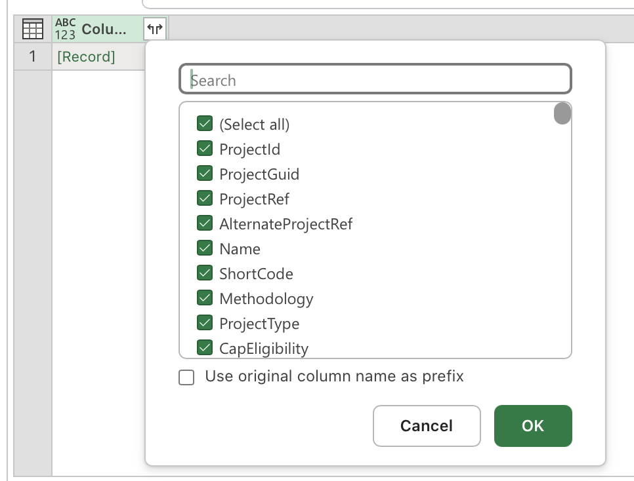634x481 pixels.
Task: Uncheck the CapEligibility checkbox
Action: click(205, 348)
